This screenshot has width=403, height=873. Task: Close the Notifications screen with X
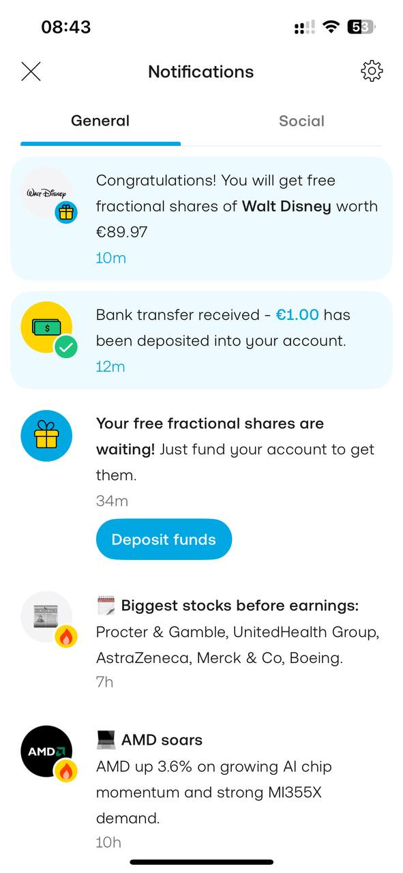pos(31,71)
